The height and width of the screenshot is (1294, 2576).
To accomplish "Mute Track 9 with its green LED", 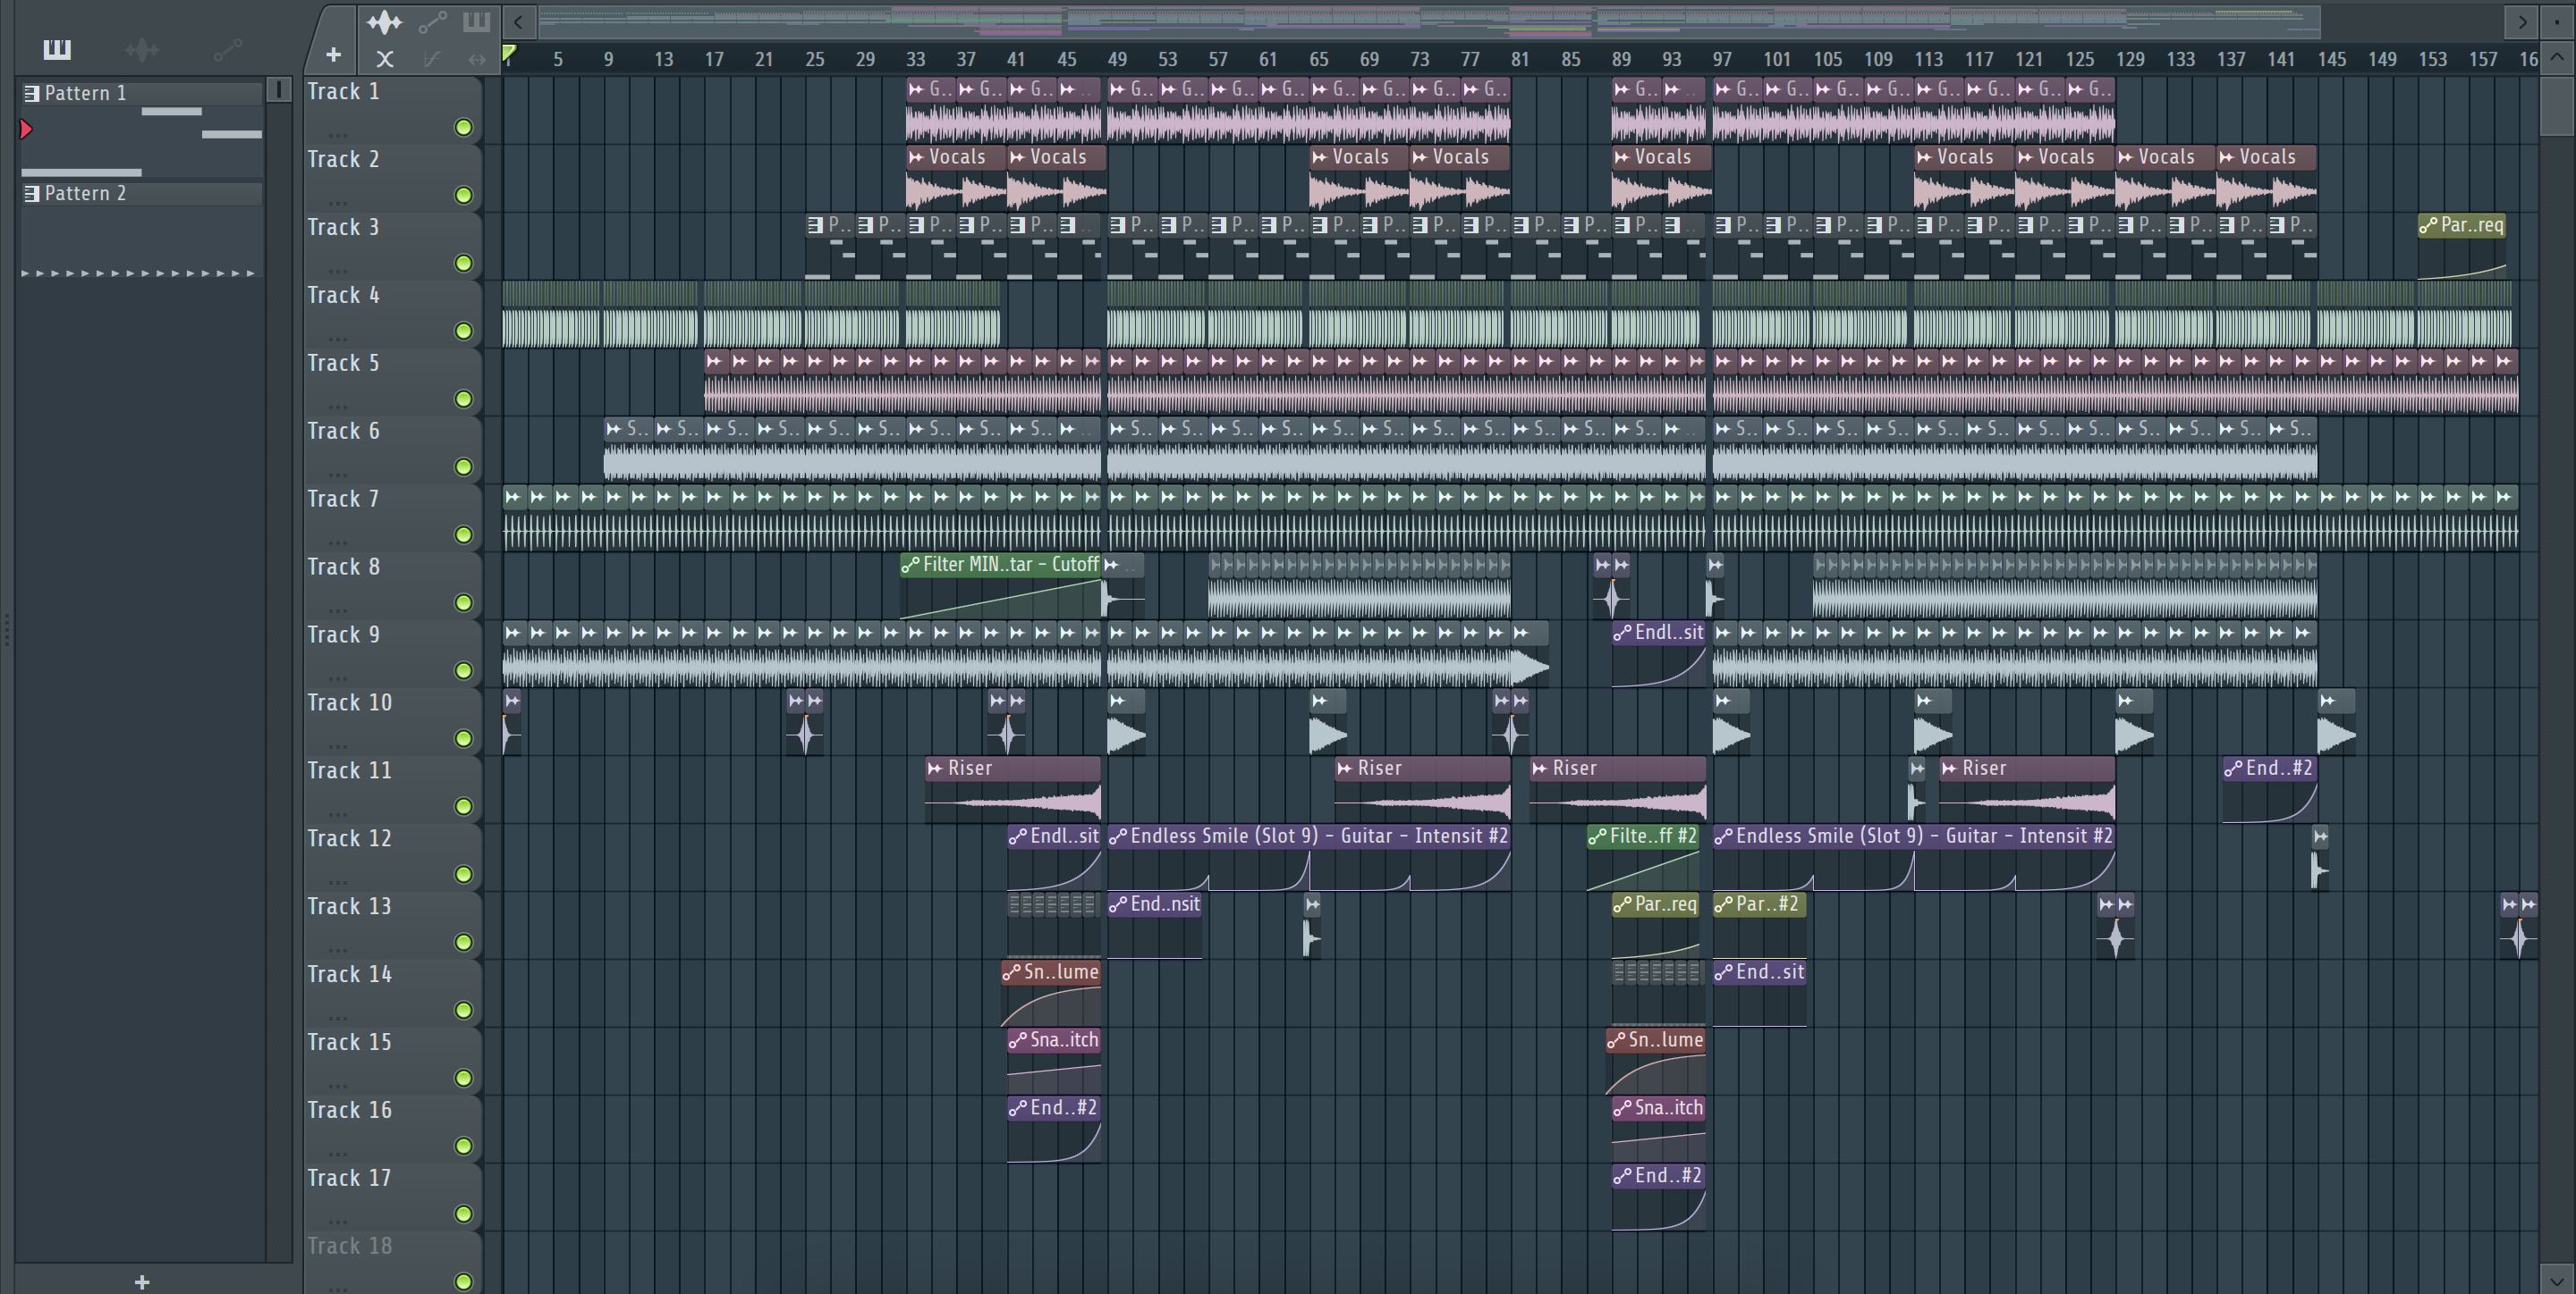I will (464, 670).
